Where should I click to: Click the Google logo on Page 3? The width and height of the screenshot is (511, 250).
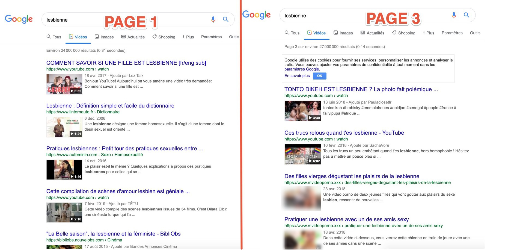256,14
